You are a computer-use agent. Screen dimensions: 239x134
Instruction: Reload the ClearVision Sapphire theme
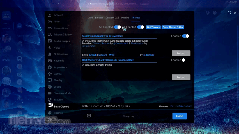pos(181,53)
